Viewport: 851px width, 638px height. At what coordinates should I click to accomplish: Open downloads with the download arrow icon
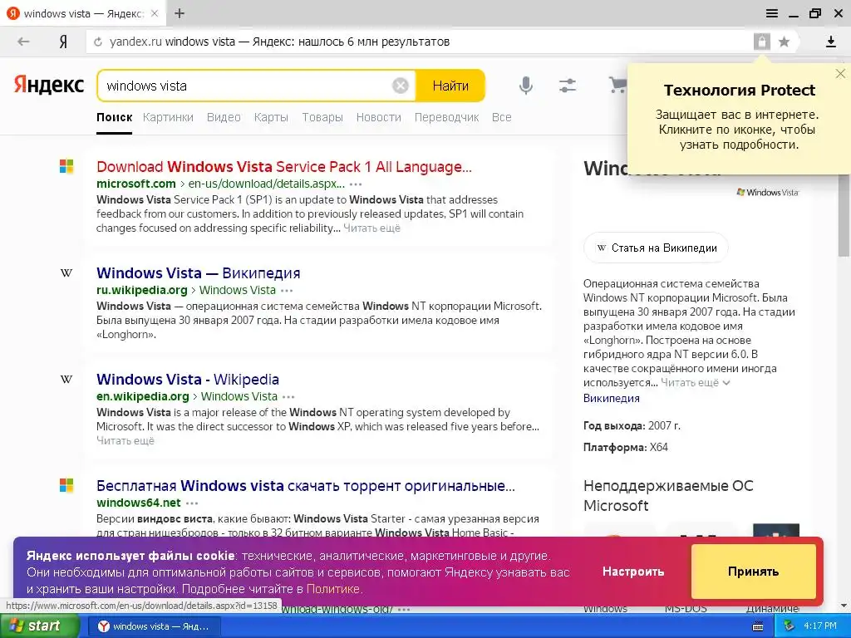830,42
